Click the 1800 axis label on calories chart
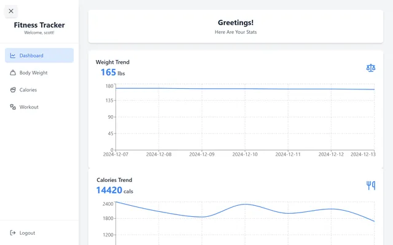 108,218
